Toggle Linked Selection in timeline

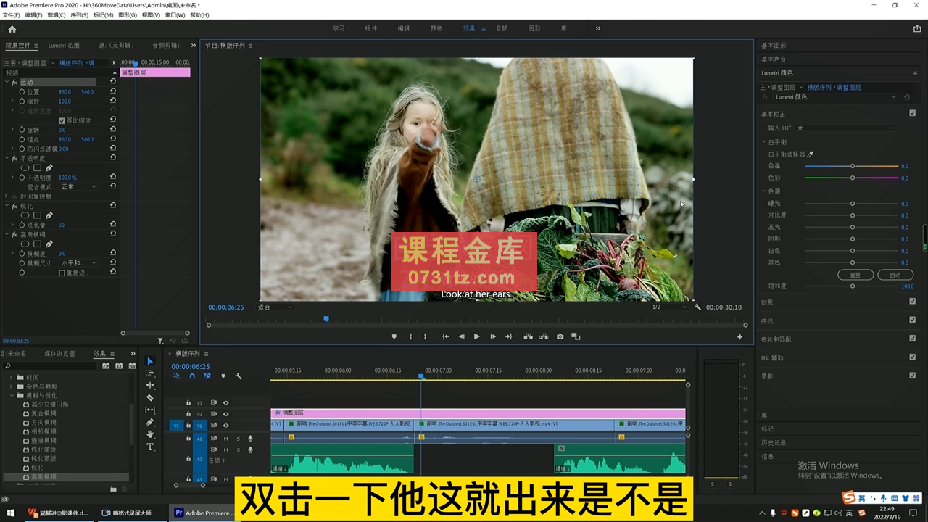(x=207, y=376)
